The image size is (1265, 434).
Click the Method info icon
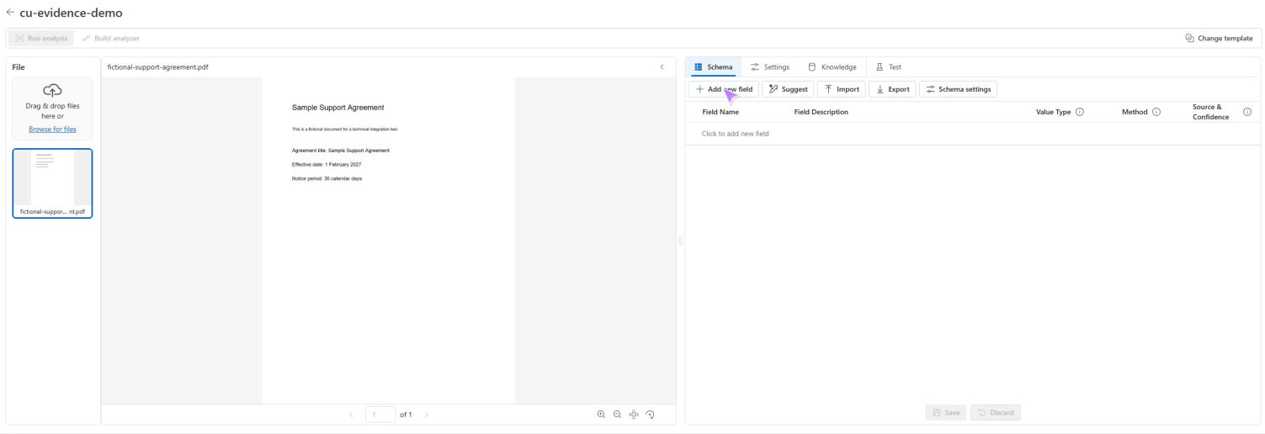[1156, 112]
